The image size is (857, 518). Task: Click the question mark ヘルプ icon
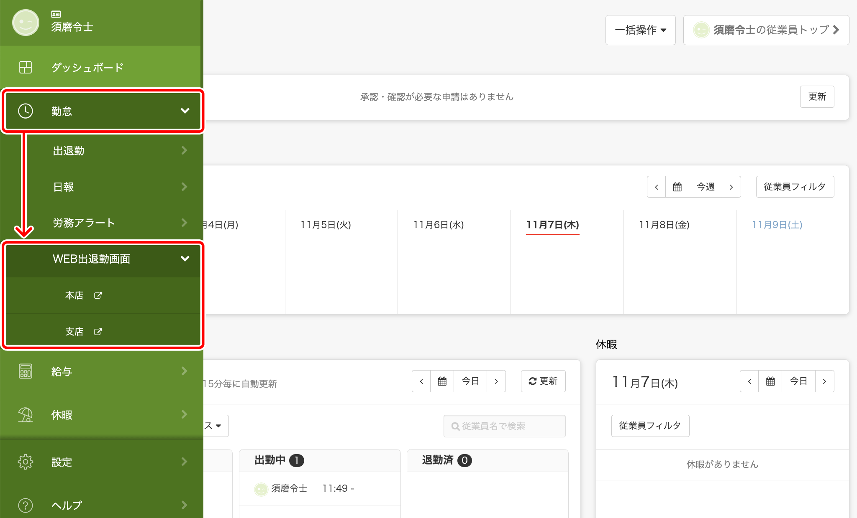(x=26, y=505)
